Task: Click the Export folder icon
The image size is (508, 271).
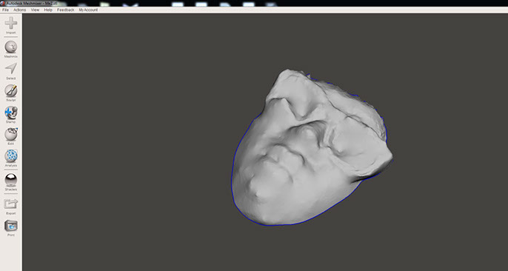Action: (11, 204)
